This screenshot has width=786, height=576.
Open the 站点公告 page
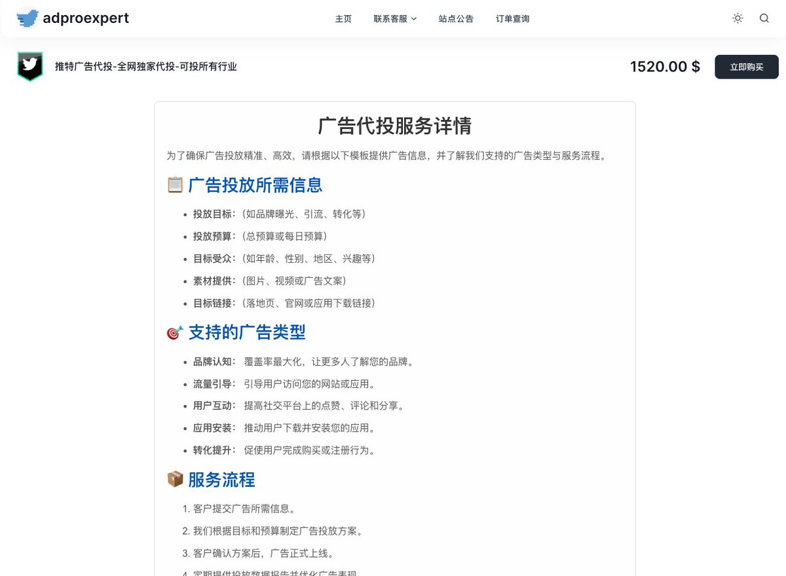(x=456, y=19)
